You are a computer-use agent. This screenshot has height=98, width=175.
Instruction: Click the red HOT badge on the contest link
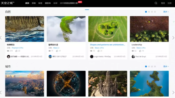(80, 2)
